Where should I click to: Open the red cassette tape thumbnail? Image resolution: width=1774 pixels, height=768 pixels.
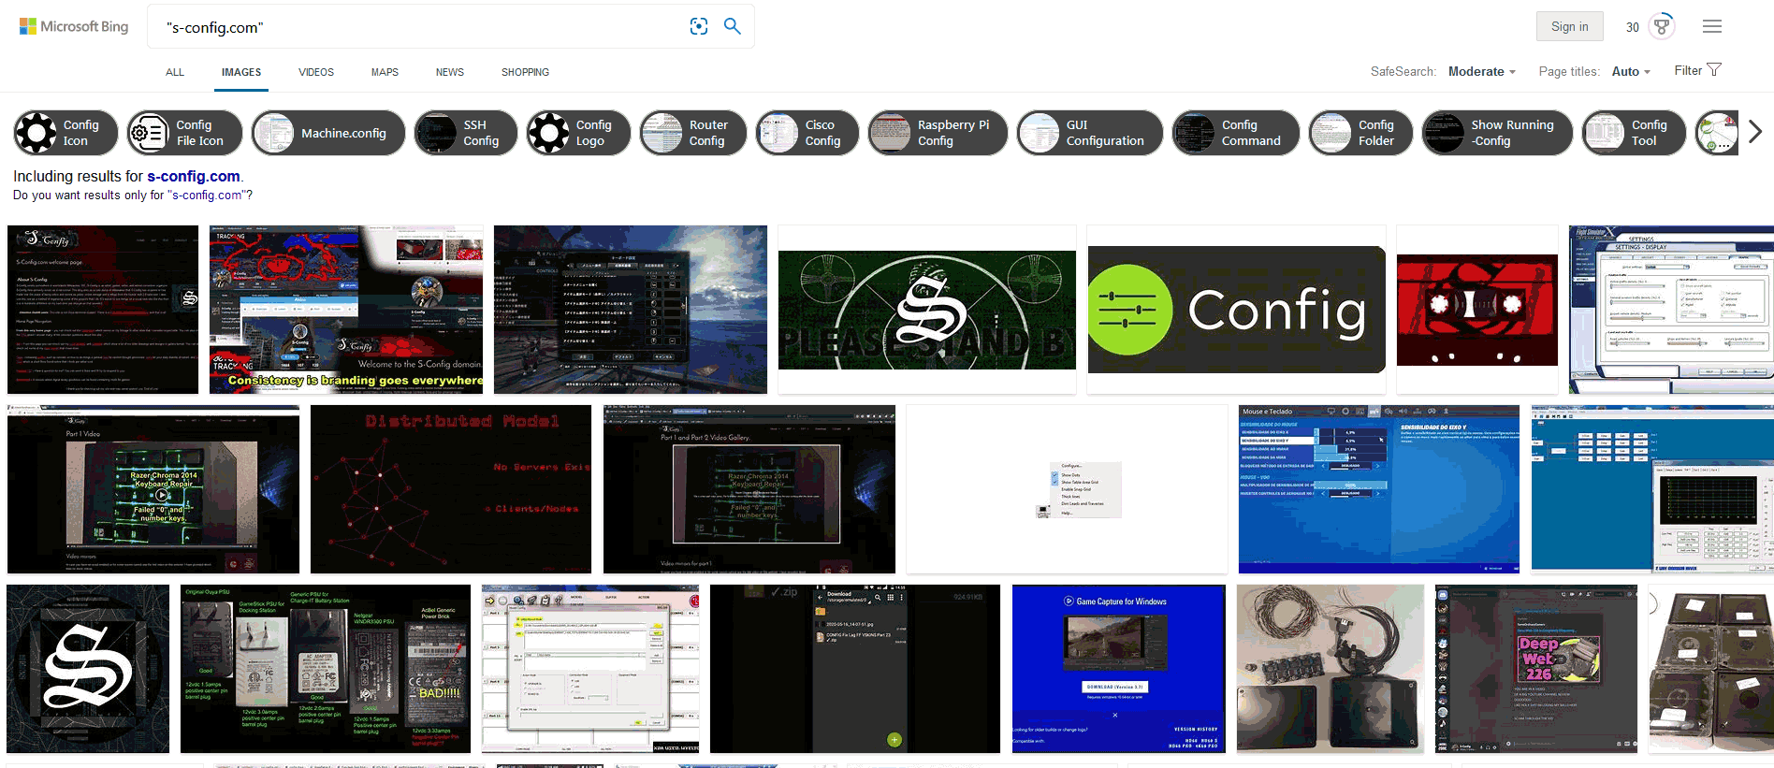[1477, 310]
